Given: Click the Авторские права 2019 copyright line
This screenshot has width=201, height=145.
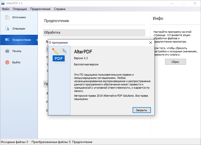Looking at the screenshot, I should (x=111, y=97).
